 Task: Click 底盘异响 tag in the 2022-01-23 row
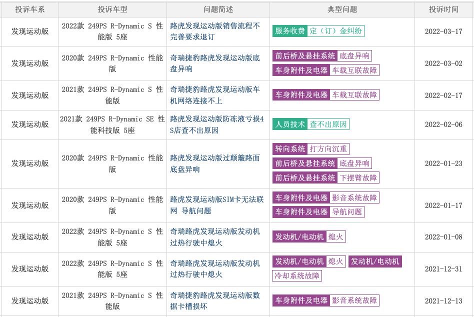(x=354, y=163)
